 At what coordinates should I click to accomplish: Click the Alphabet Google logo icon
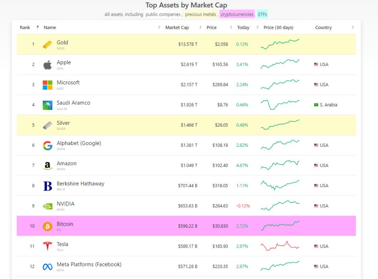[47, 145]
